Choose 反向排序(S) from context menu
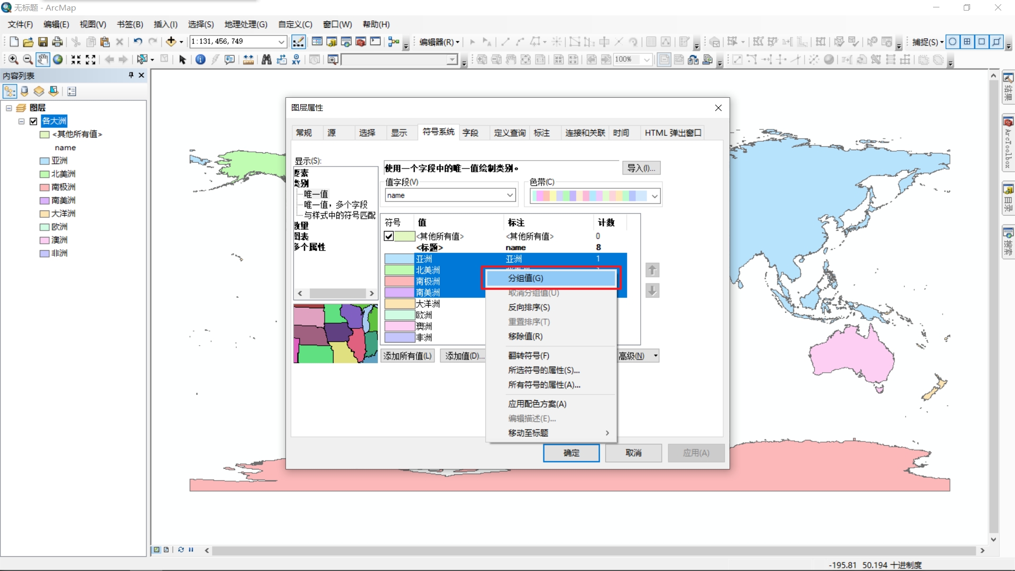This screenshot has width=1015, height=571. (x=529, y=307)
